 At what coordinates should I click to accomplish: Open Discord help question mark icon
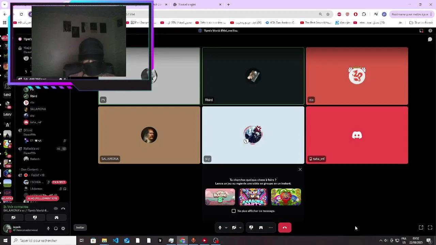pyautogui.click(x=430, y=31)
